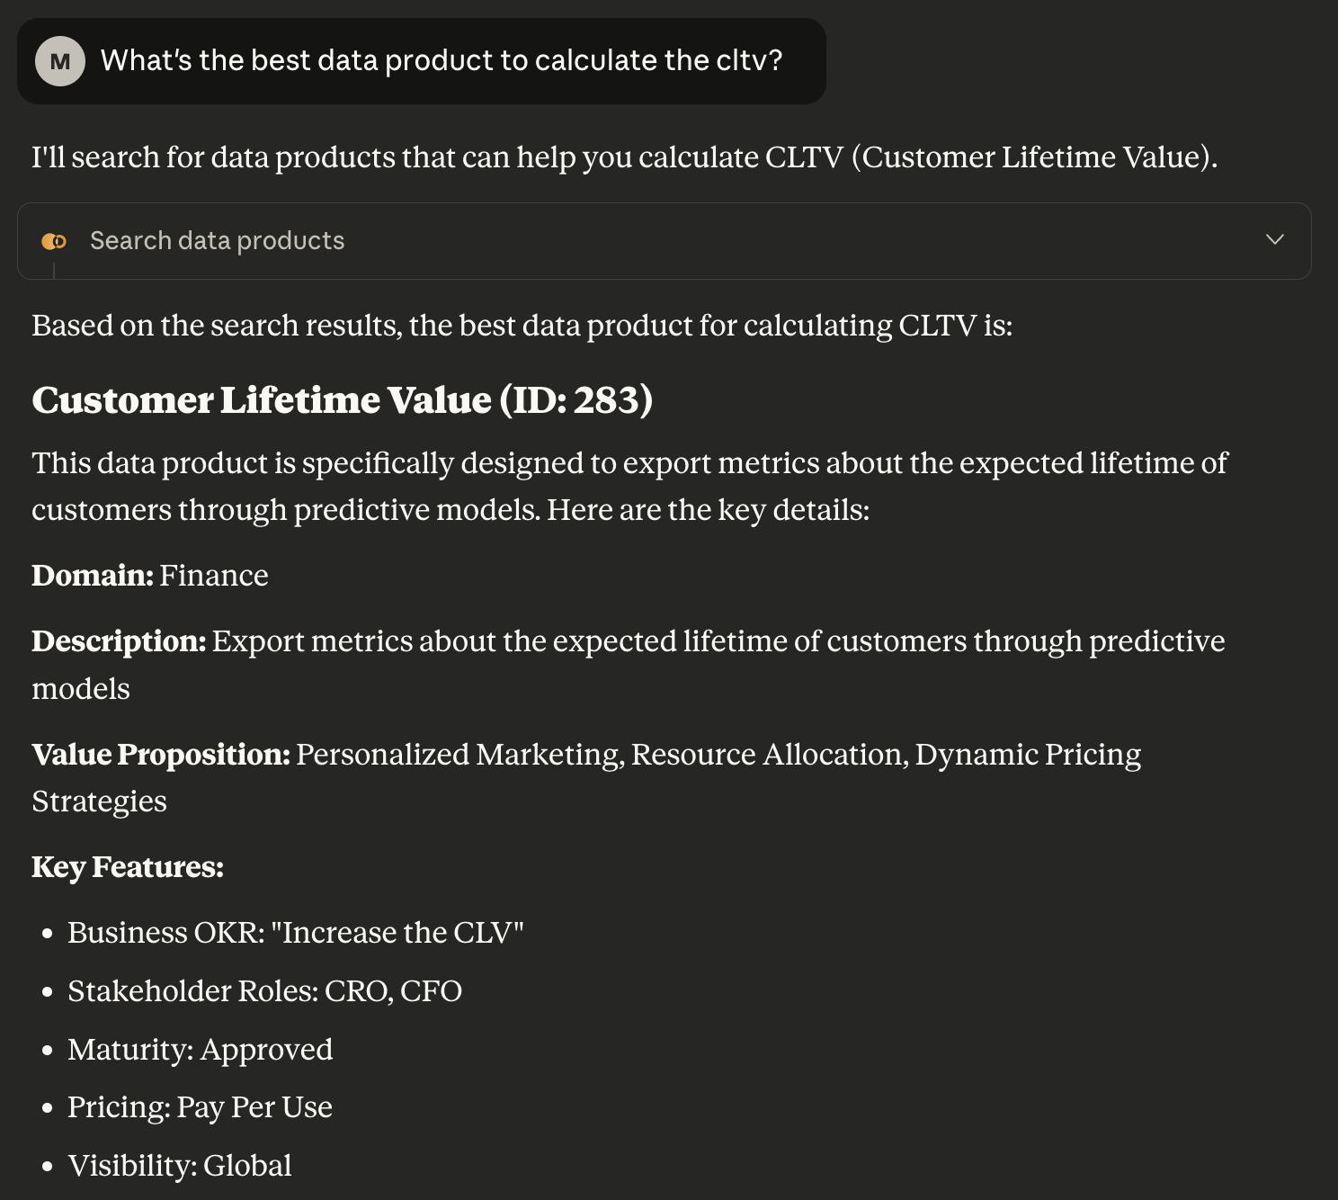Click the Pricing Pay Per Use item
Screen dimensions: 1338x1200
tap(200, 1107)
